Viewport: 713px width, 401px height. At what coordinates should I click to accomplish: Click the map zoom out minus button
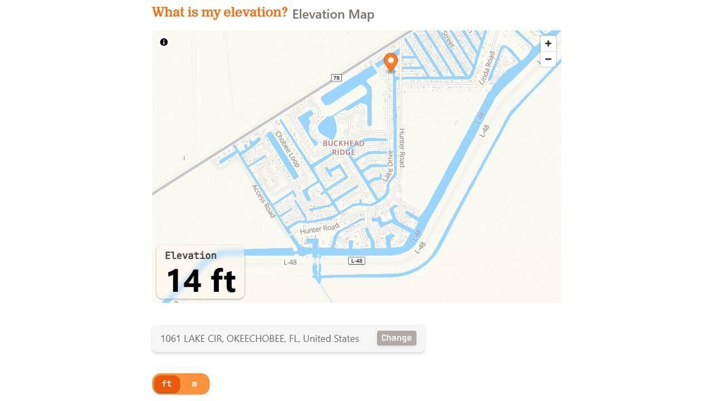(x=548, y=59)
